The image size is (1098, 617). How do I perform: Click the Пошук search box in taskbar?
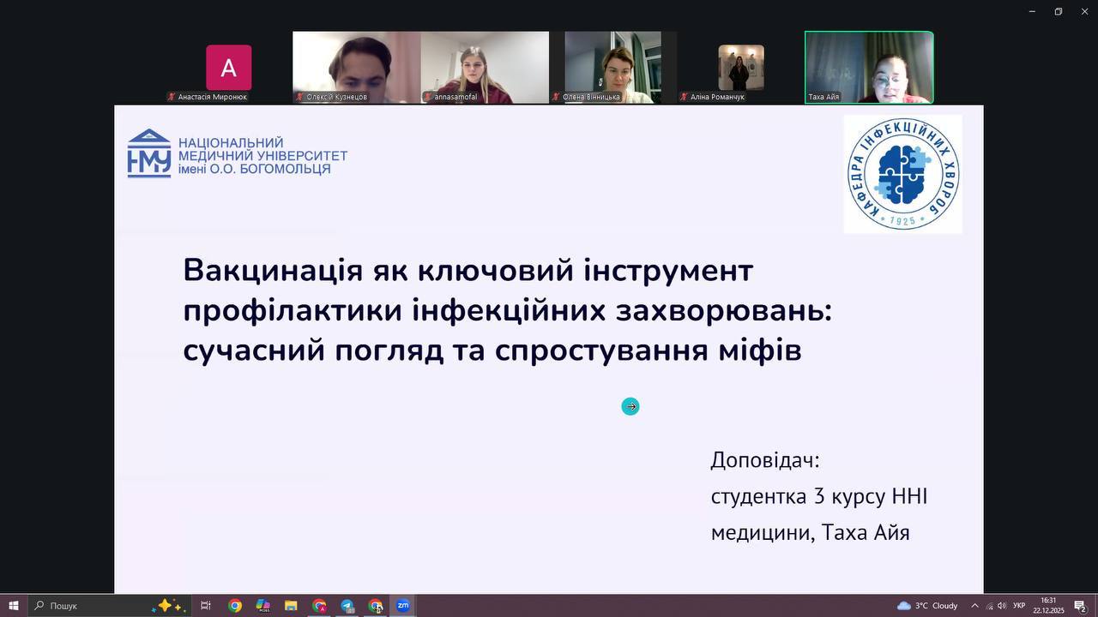[94, 606]
